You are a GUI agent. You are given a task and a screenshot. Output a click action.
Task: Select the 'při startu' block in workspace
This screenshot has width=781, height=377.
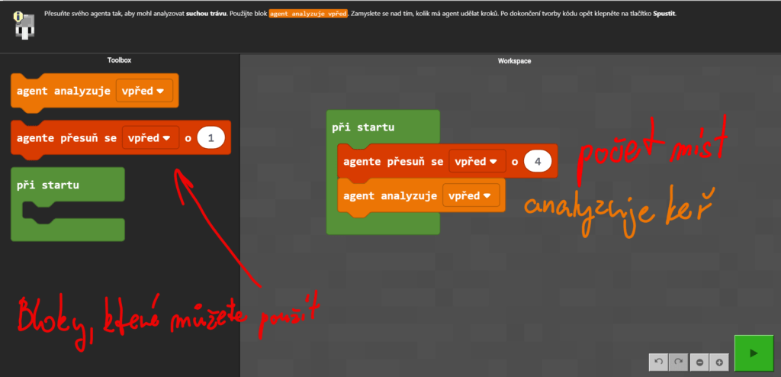click(363, 127)
